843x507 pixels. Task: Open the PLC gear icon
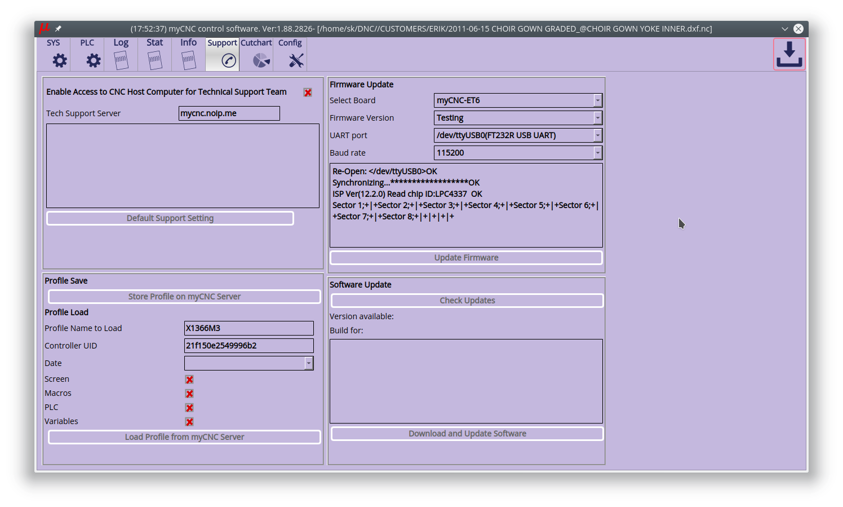pos(94,60)
